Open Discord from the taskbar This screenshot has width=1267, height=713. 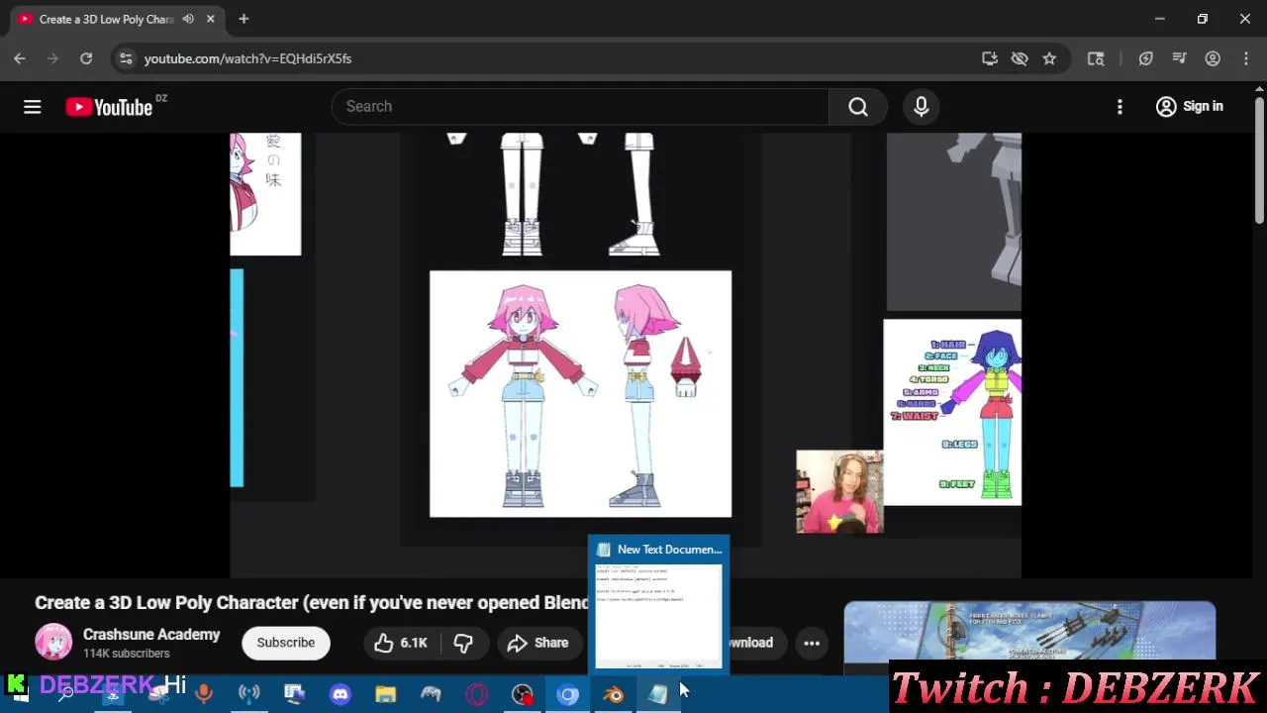point(340,694)
